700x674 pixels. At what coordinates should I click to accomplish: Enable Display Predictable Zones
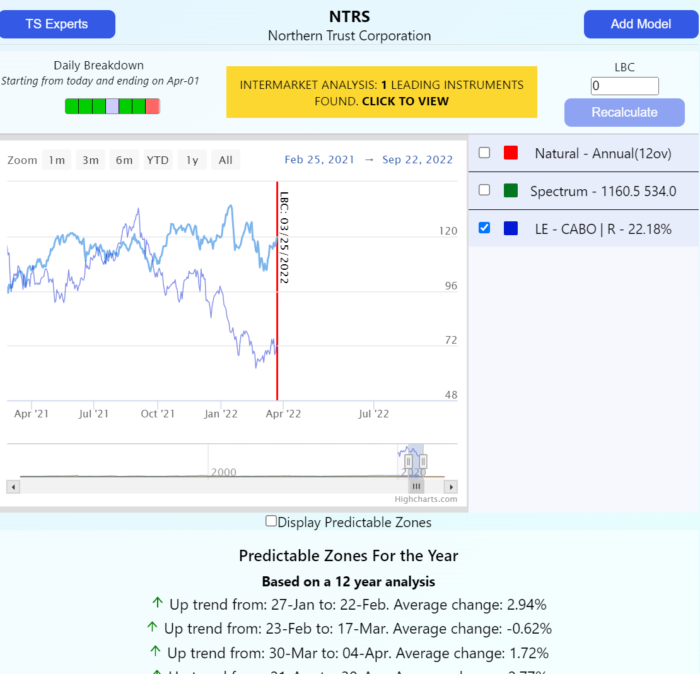tap(271, 520)
